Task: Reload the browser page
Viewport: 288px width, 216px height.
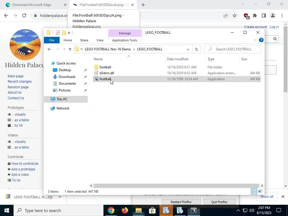Action: coord(24,16)
